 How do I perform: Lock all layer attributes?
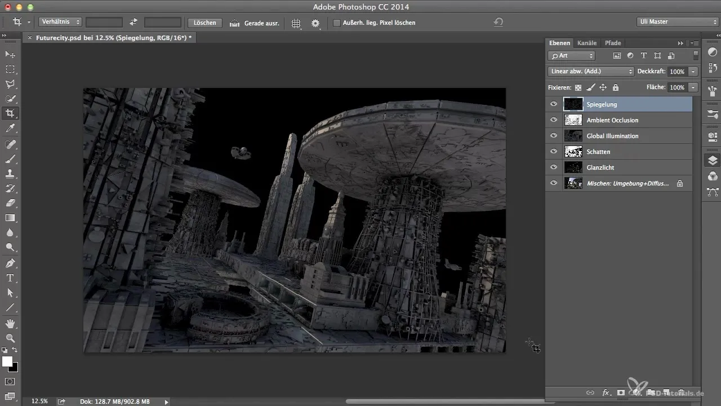[616, 87]
